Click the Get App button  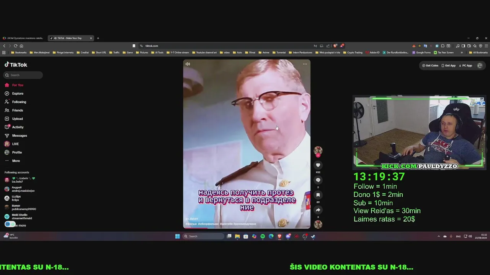pos(449,66)
